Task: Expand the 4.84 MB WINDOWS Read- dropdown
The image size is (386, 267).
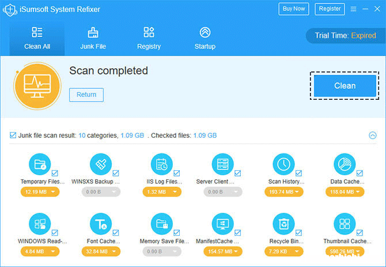Action: (40, 251)
